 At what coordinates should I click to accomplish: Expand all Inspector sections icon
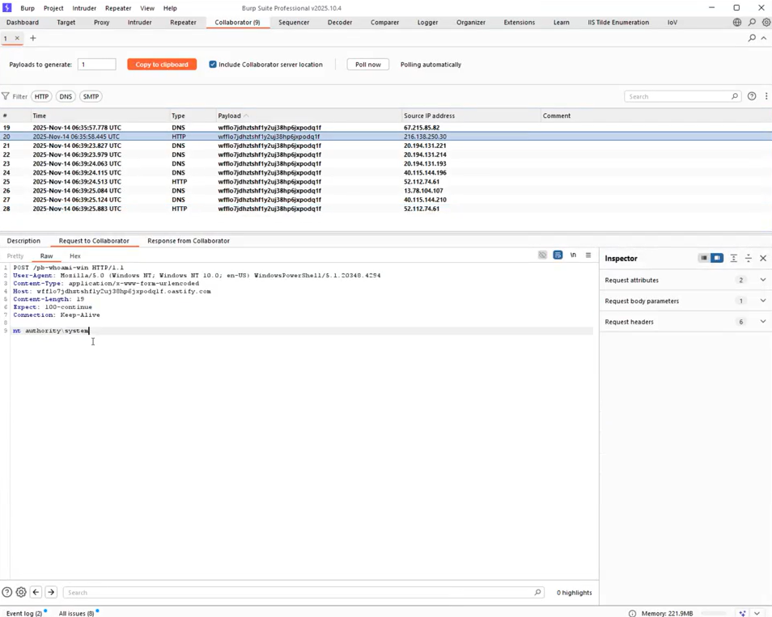(x=734, y=258)
